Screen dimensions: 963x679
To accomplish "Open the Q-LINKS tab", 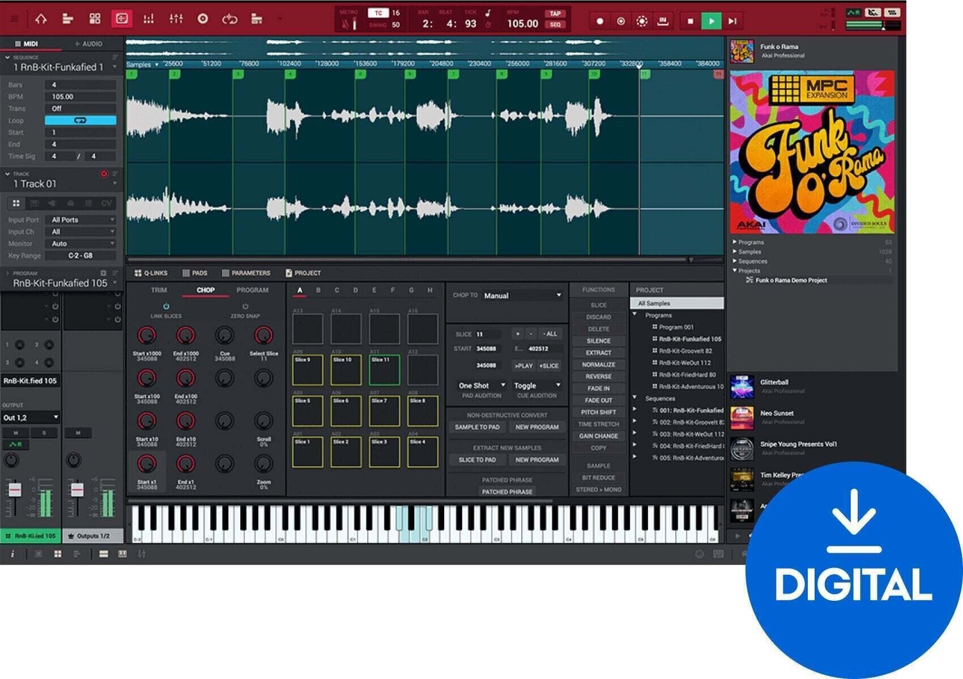I will tap(151, 273).
